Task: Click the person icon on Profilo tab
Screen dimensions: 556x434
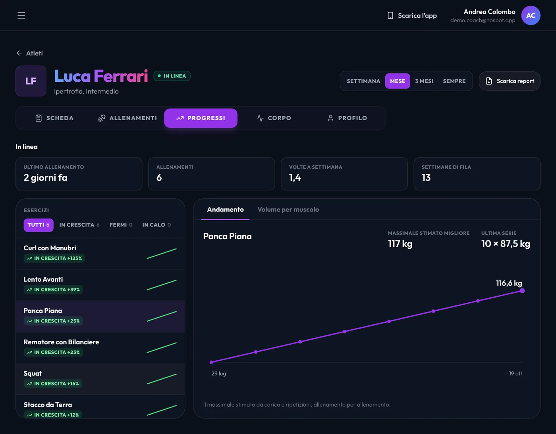Action: pos(330,118)
